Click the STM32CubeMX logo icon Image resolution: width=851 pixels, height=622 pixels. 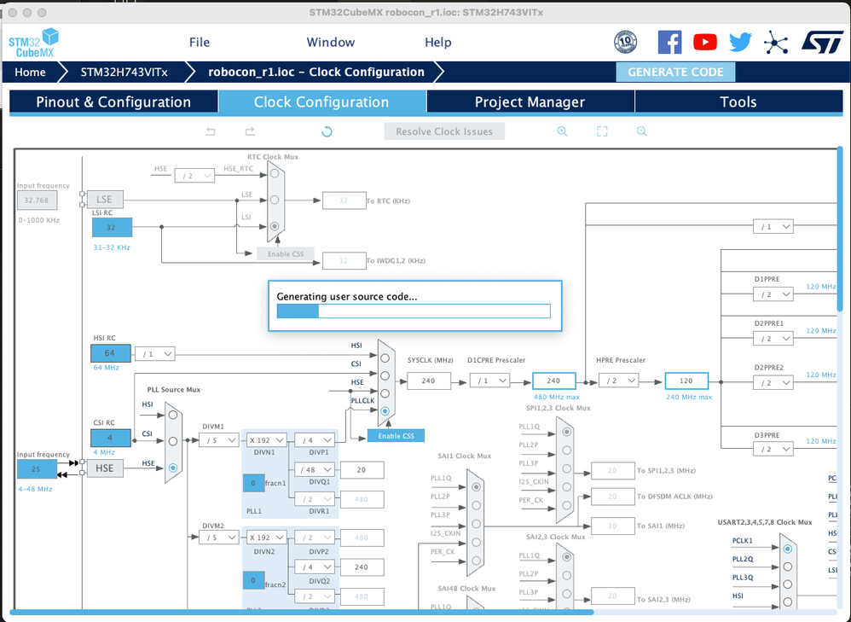click(x=33, y=43)
